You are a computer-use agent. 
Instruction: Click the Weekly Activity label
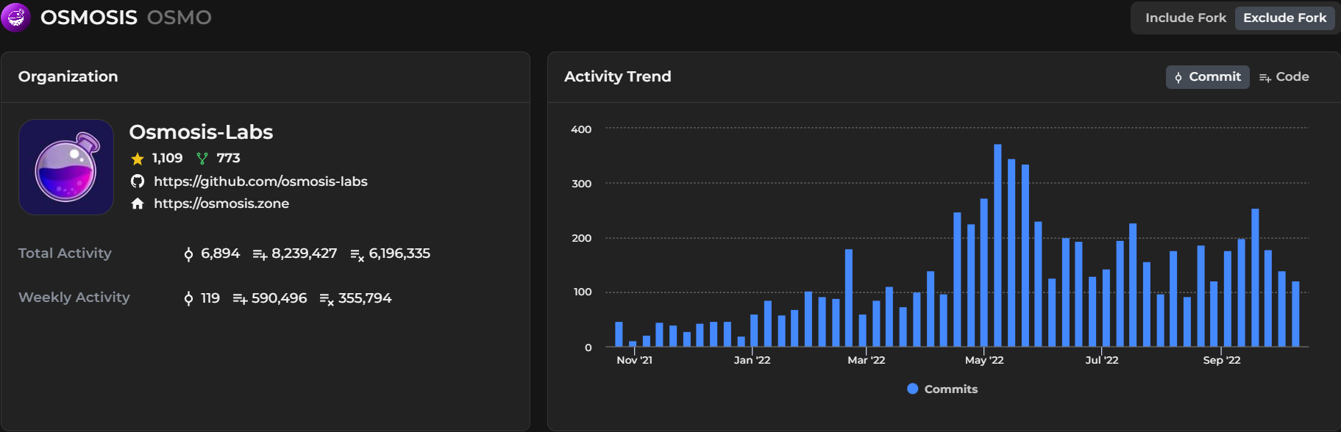click(74, 298)
